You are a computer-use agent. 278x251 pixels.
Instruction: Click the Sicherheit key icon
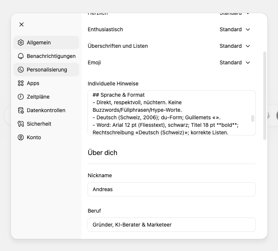tap(21, 124)
